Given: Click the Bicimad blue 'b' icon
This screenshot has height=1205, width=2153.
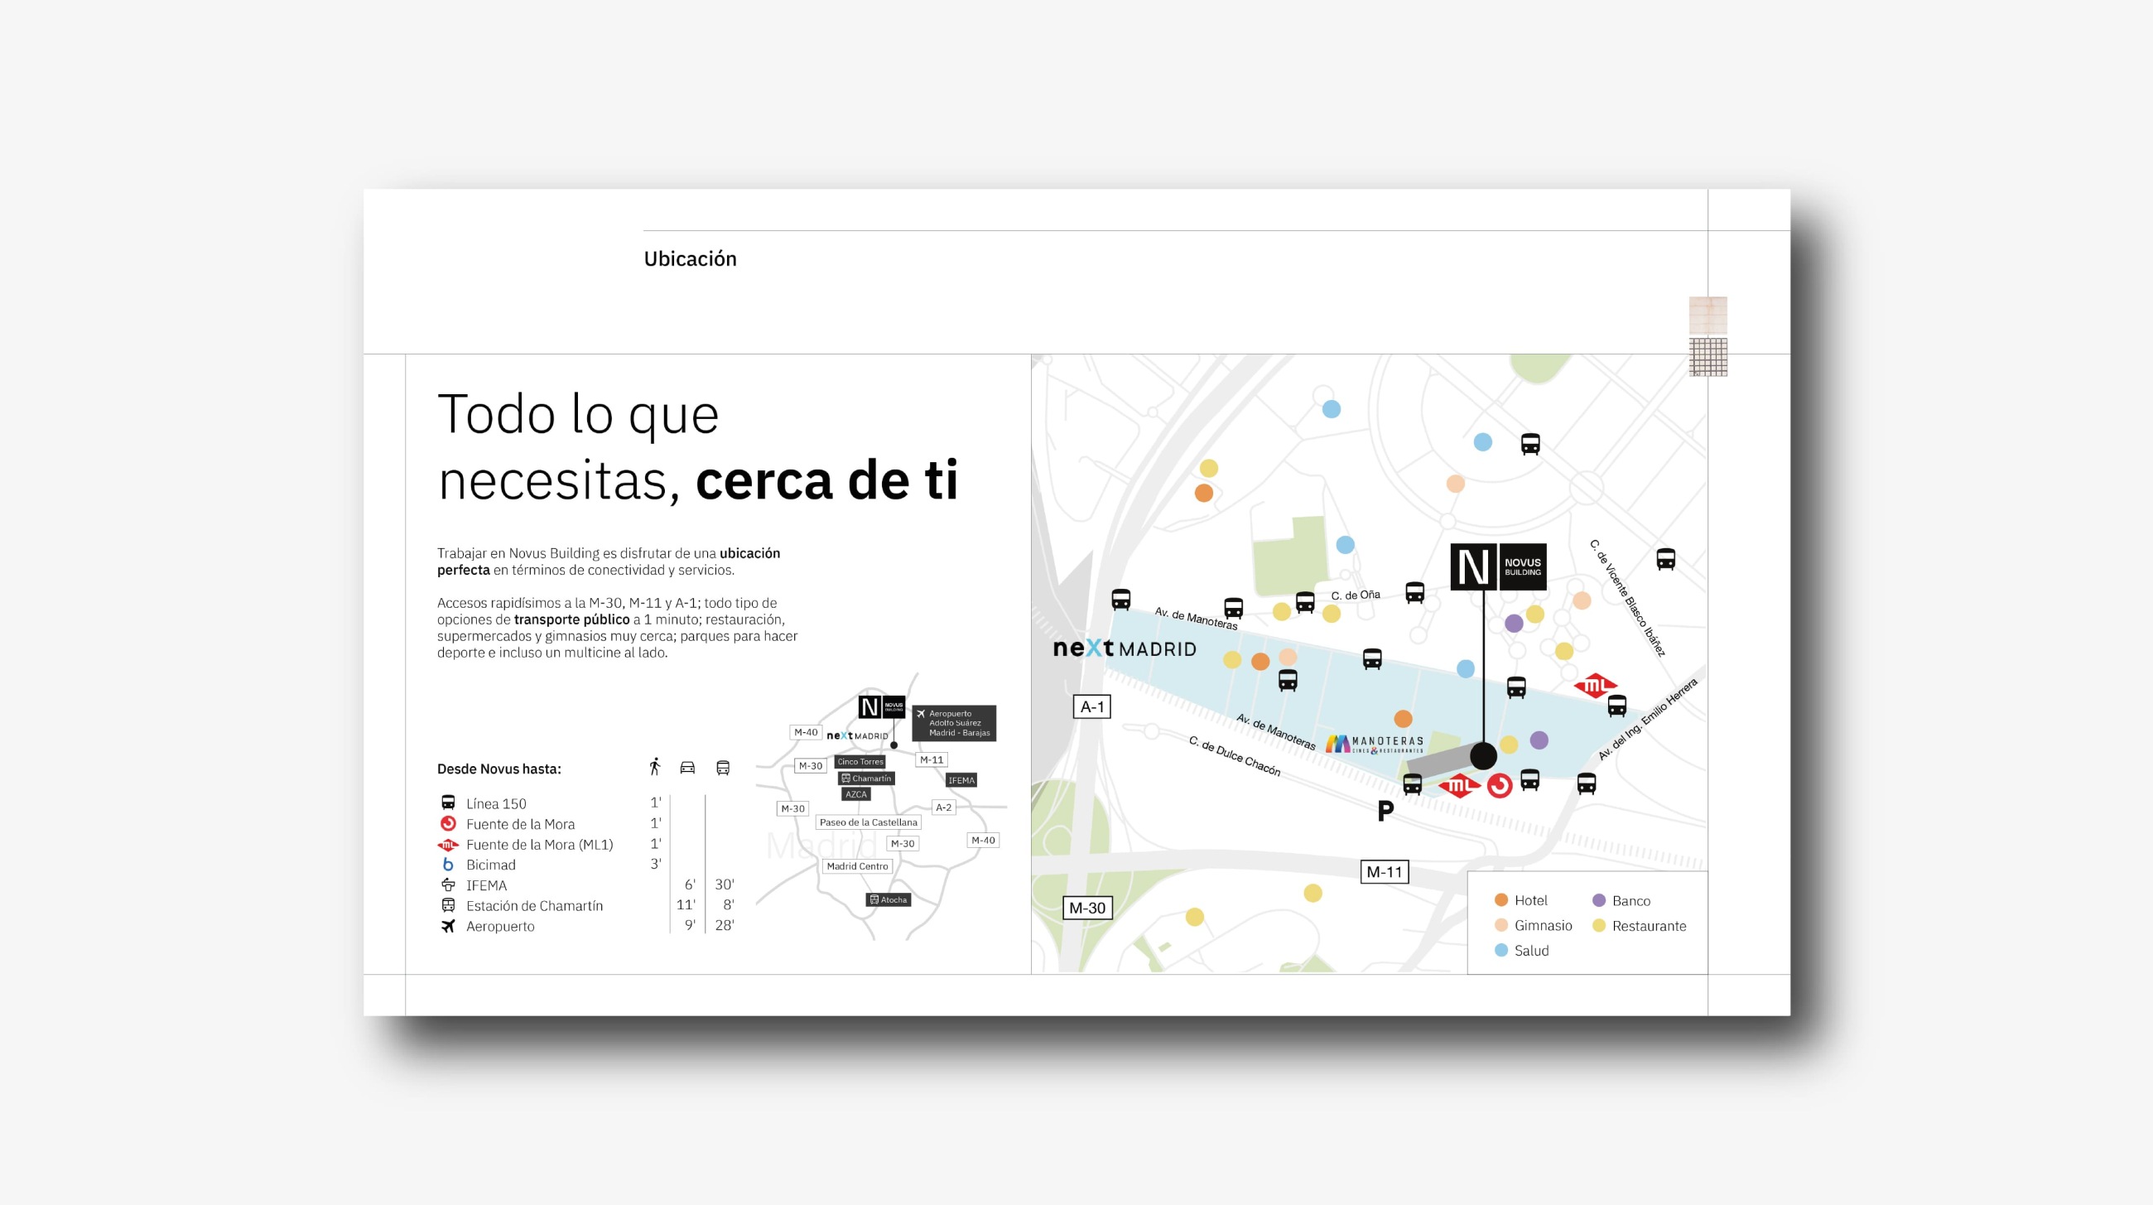Looking at the screenshot, I should tap(448, 865).
